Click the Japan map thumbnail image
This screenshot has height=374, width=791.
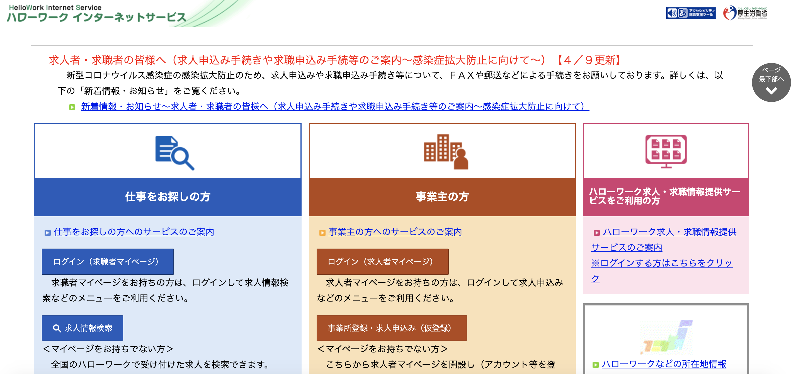[x=666, y=337]
